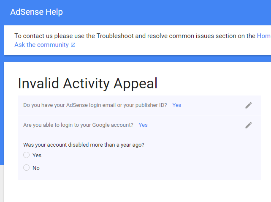Click the Yes answer for Google account login question
This screenshot has width=271, height=202.
click(143, 125)
